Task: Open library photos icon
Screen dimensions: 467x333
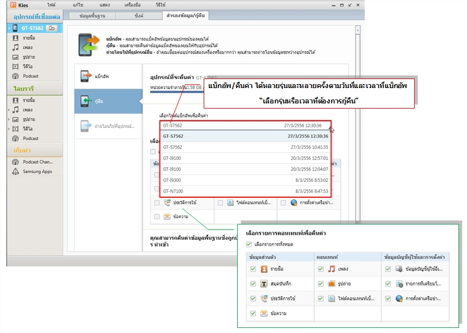Action: [15, 119]
